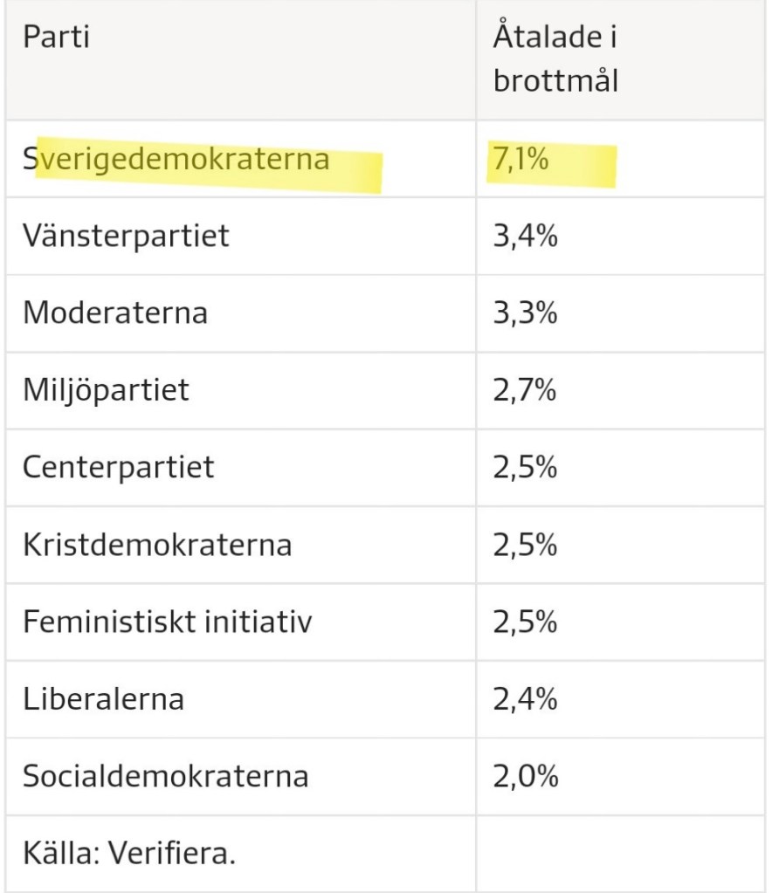Select the Moderaterna row label
Viewport: 772px width, 893px height.
point(115,313)
